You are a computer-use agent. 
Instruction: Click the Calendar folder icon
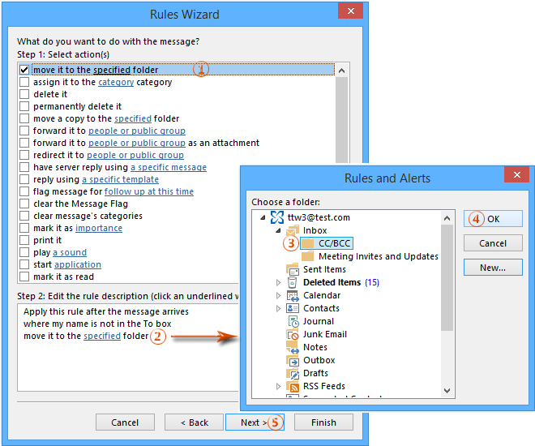293,295
